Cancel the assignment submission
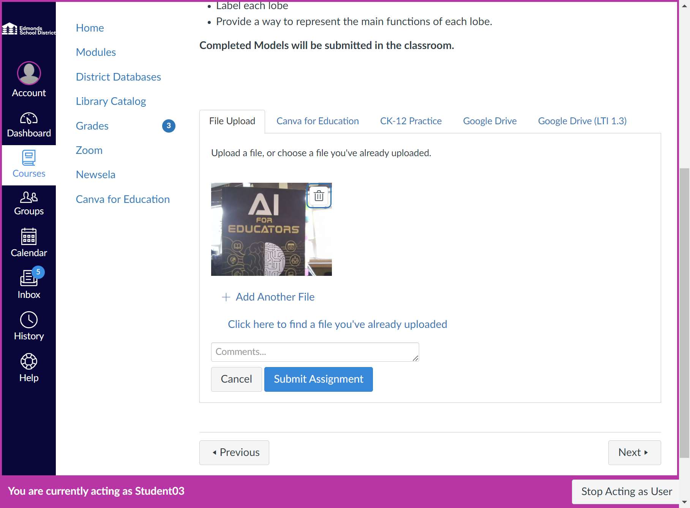Viewport: 690px width, 508px height. point(236,379)
